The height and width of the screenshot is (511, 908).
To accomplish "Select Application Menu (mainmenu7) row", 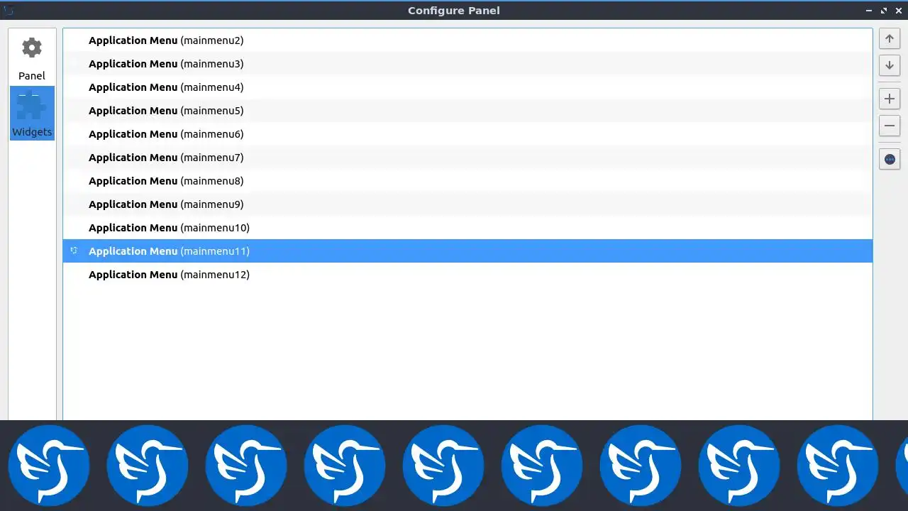I will 467,158.
